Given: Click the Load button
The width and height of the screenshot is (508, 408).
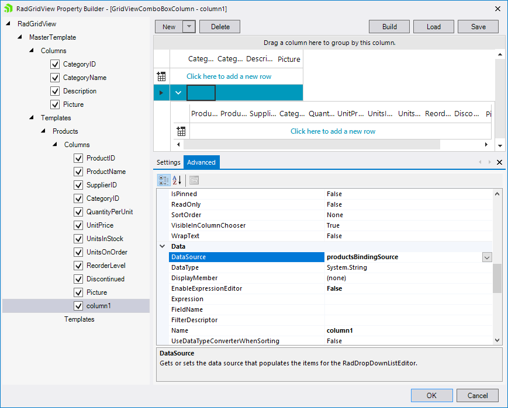Looking at the screenshot, I should (x=434, y=26).
